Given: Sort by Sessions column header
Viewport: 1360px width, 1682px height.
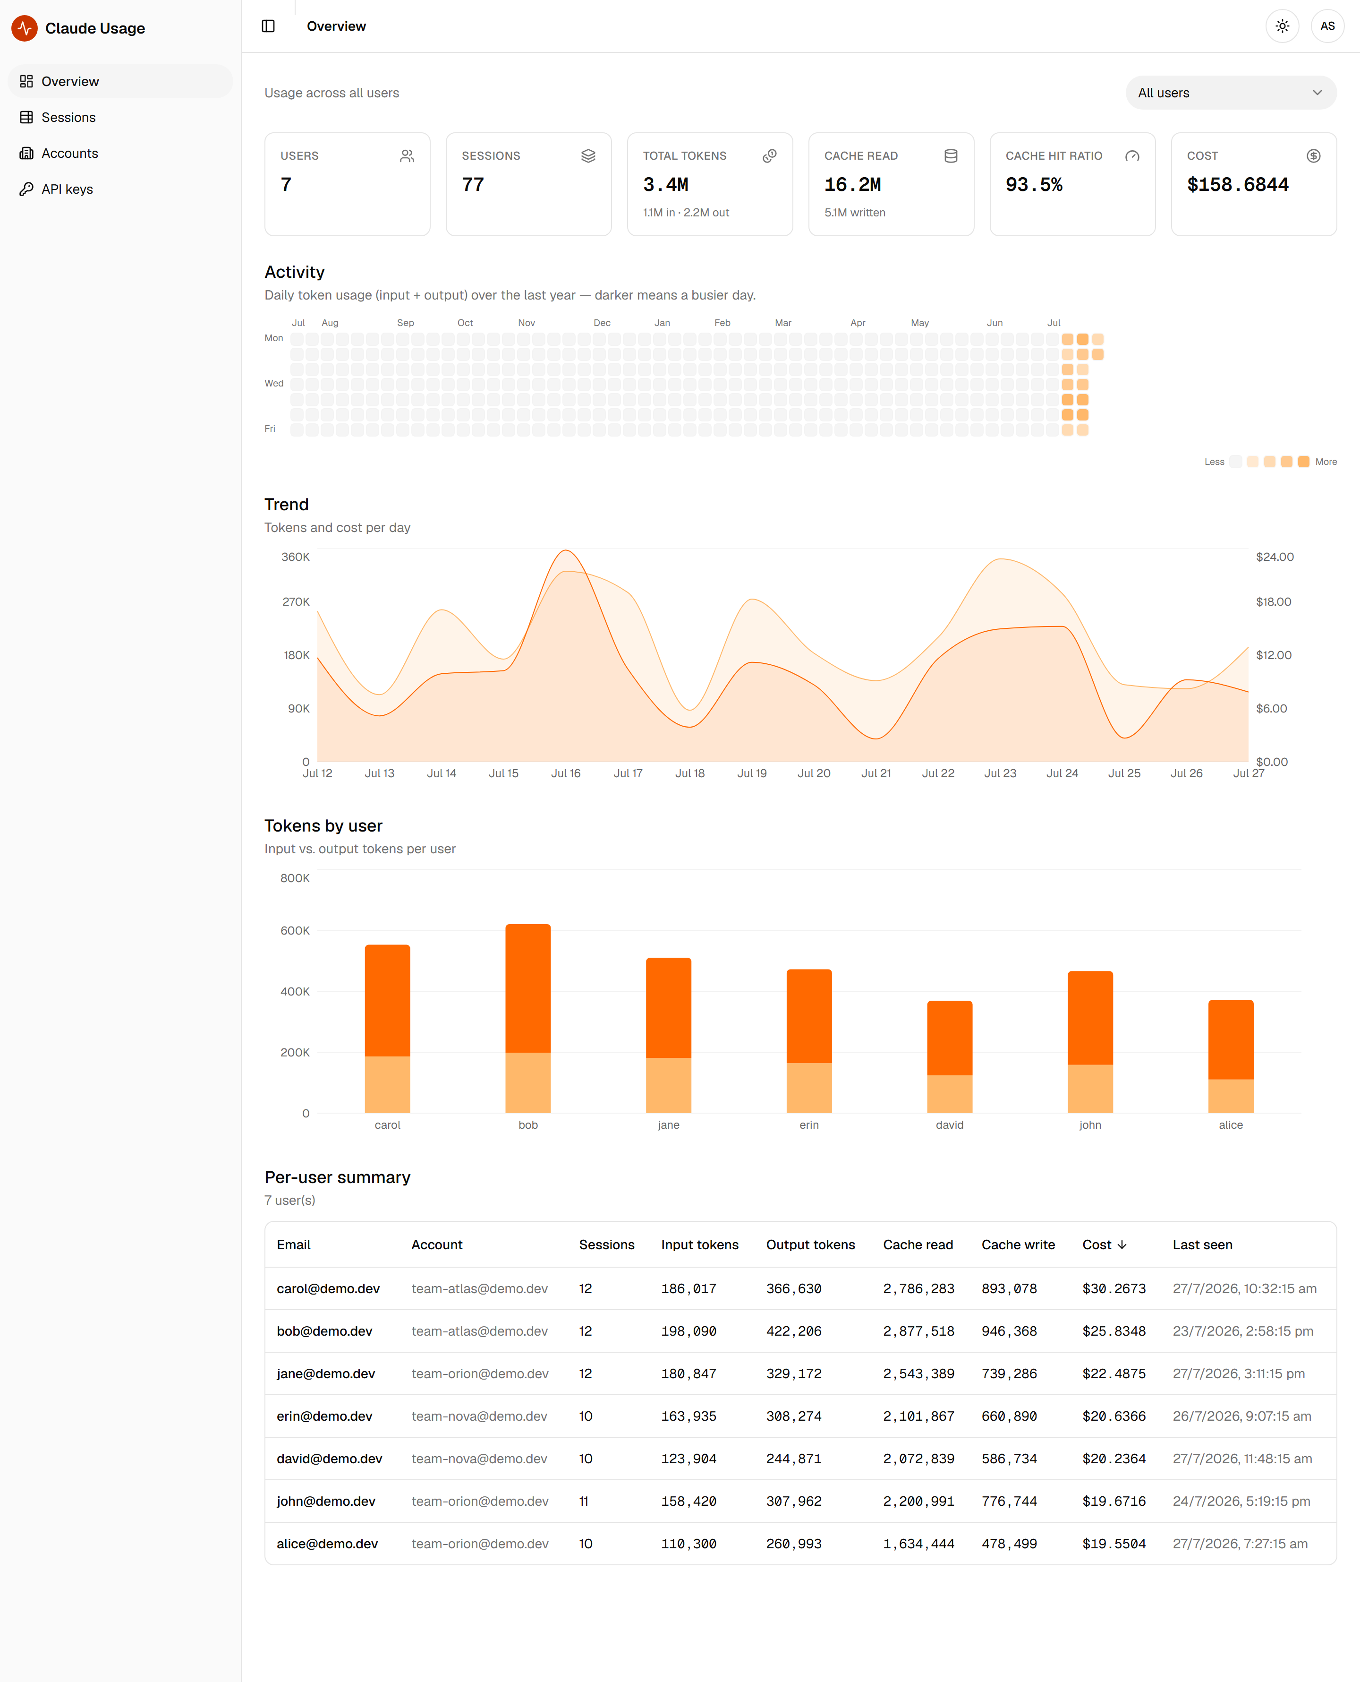Looking at the screenshot, I should pyautogui.click(x=606, y=1244).
